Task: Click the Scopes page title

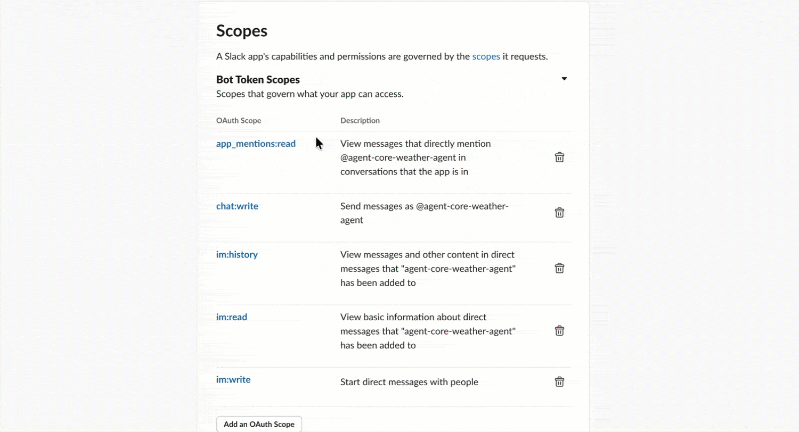Action: click(242, 31)
